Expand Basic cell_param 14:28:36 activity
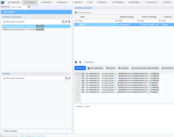This screenshot has height=137, width=174. click(3, 30)
